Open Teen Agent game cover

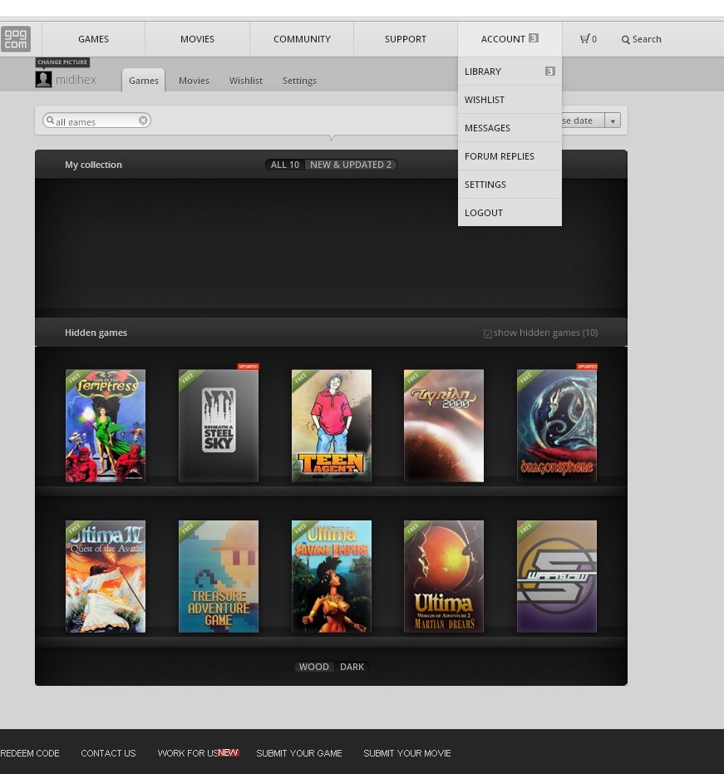pos(332,426)
